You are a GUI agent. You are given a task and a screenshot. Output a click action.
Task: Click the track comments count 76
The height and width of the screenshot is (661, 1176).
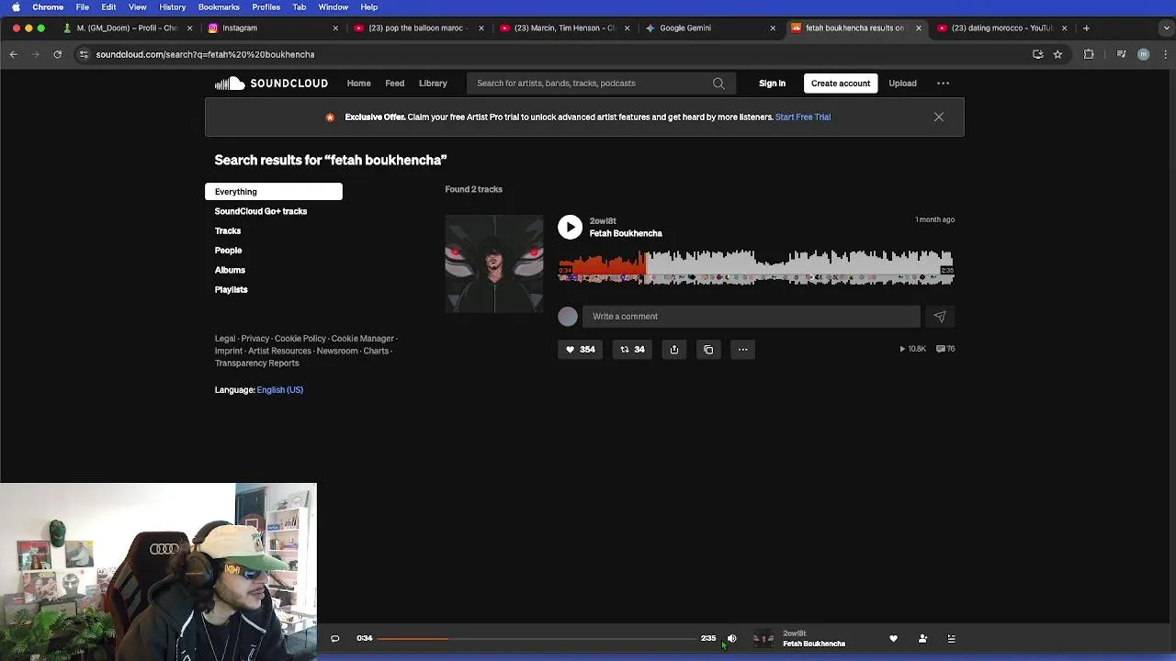945,349
